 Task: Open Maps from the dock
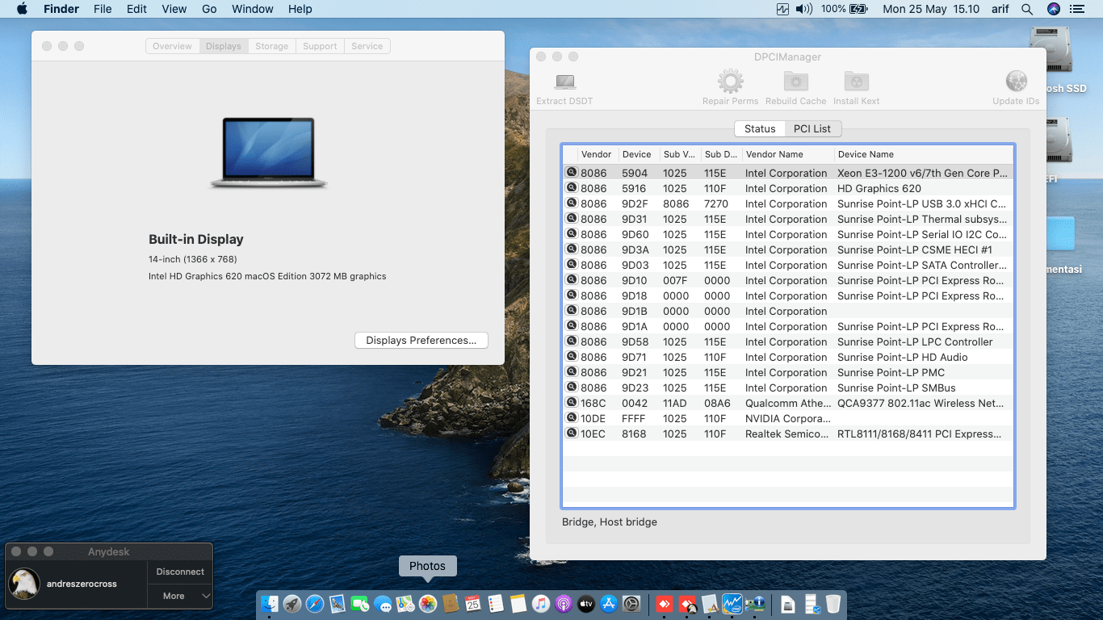(405, 604)
